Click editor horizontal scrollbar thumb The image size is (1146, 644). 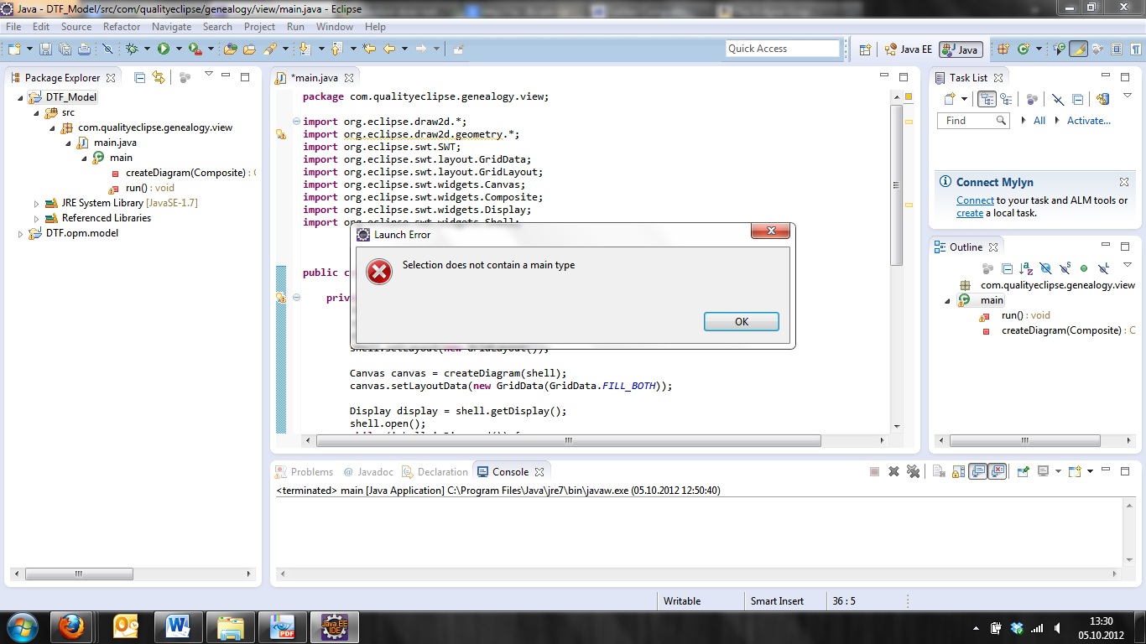(569, 440)
